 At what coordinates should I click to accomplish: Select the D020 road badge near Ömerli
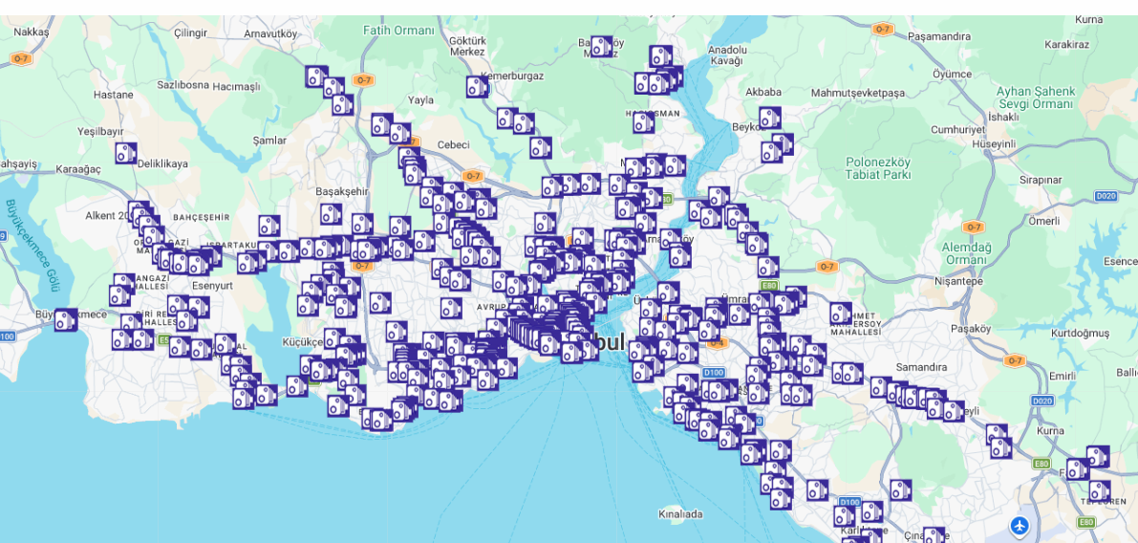click(1106, 196)
